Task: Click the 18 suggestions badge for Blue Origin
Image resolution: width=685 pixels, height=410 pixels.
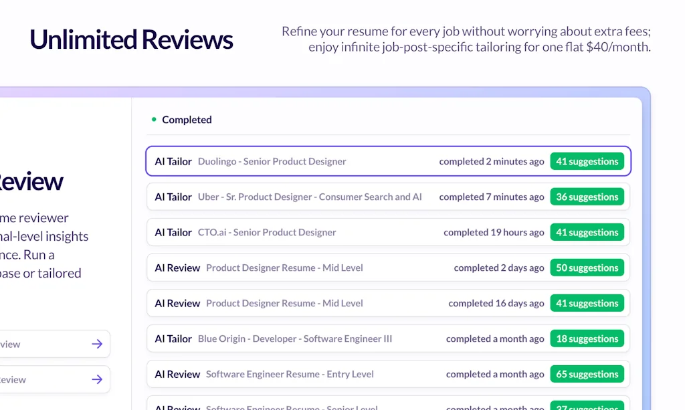Action: coord(587,338)
